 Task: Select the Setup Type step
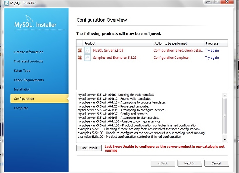[x=22, y=71]
